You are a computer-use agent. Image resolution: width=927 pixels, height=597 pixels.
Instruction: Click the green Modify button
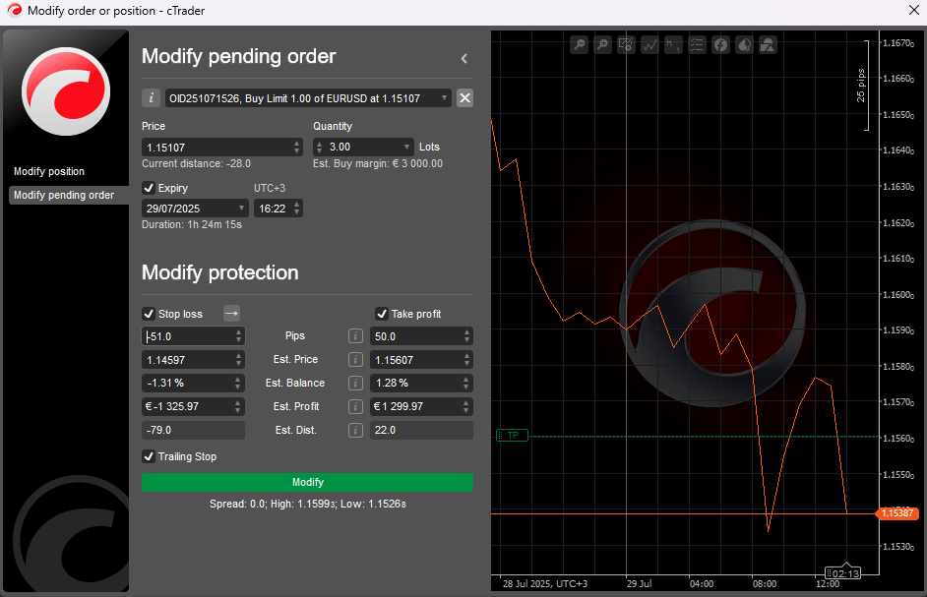pyautogui.click(x=307, y=482)
